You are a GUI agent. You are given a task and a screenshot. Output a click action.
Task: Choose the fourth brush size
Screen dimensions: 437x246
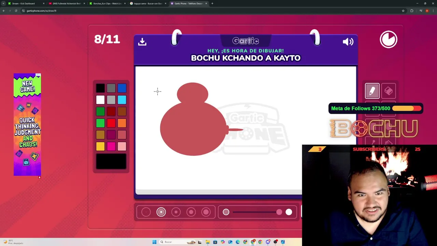pos(191,212)
